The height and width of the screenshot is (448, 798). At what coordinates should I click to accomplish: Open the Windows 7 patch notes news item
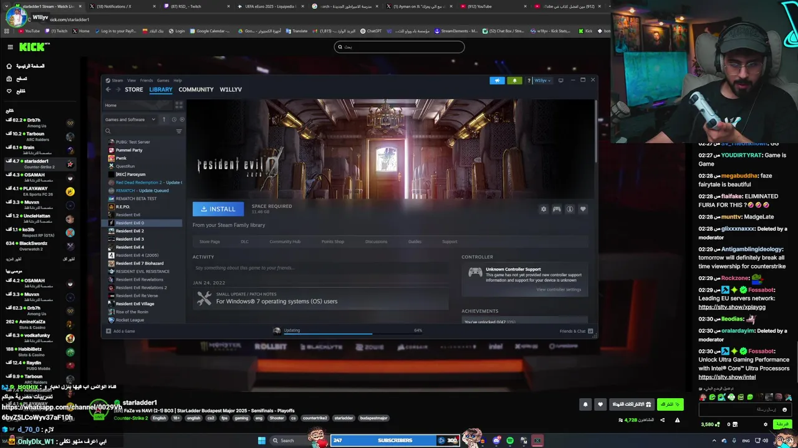tap(320, 299)
